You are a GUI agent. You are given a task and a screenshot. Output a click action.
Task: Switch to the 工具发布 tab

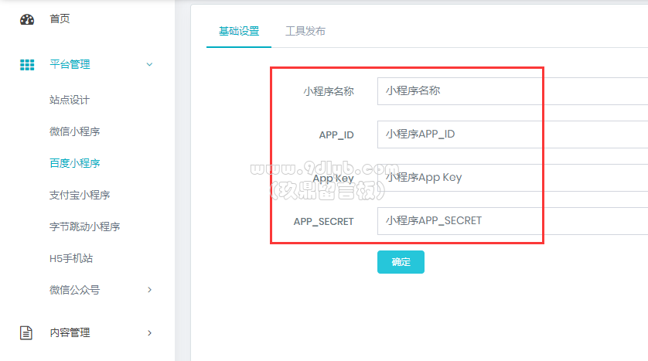305,31
